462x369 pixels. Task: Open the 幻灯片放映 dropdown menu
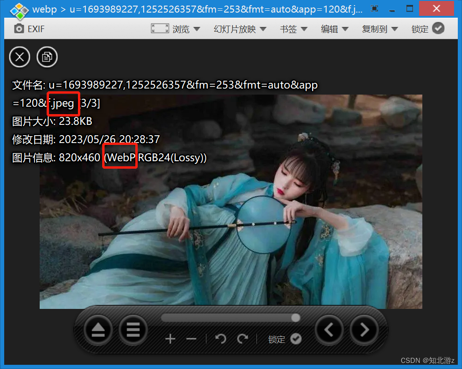240,29
